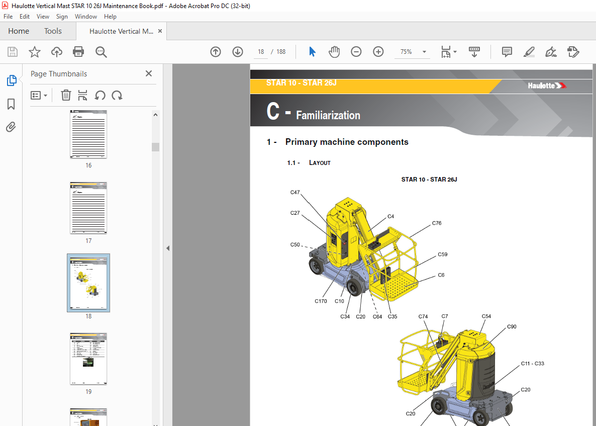Click the stamp/share tool icon
Image resolution: width=596 pixels, height=426 pixels.
coord(573,52)
